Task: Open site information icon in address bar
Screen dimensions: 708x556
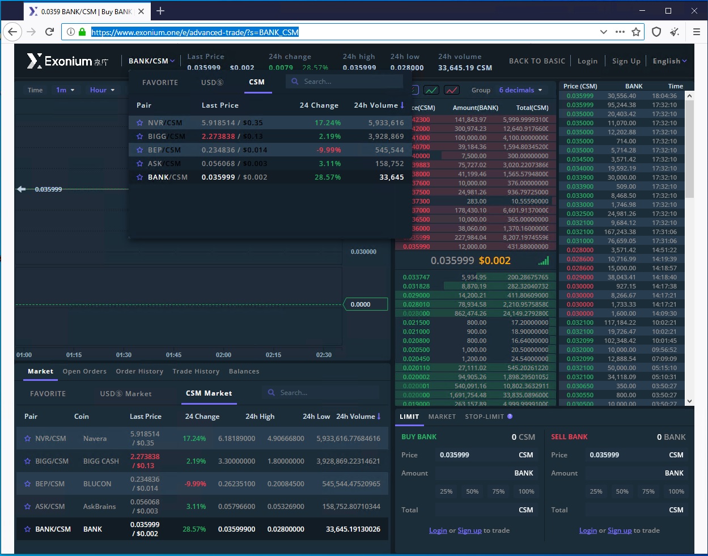Action: (71, 32)
